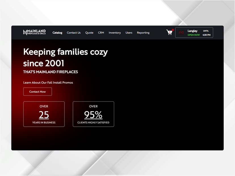Open the CRM section
Image resolution: width=235 pixels, height=176 pixels.
tap(101, 33)
